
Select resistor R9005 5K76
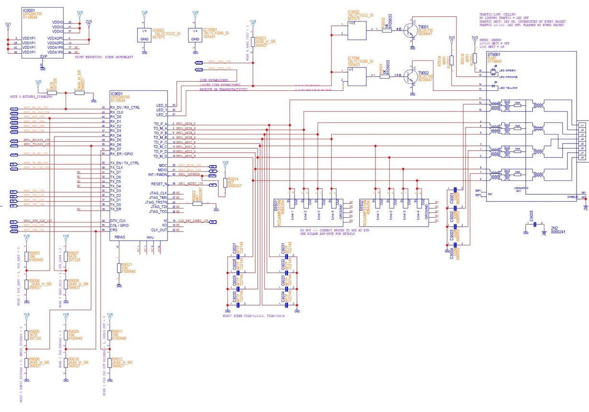point(26,335)
